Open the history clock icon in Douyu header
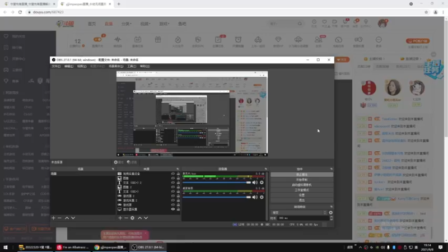The width and height of the screenshot is (448, 252). click(314, 23)
